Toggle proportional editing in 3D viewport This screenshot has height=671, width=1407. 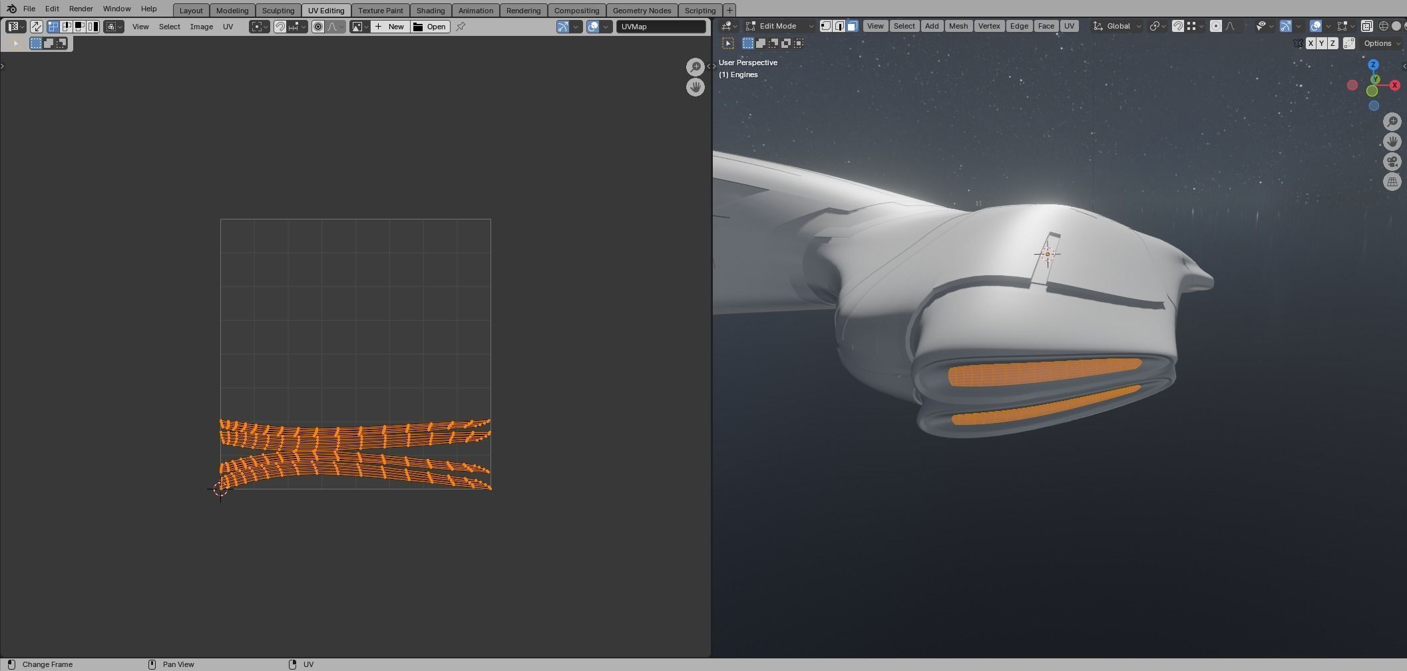pos(1216,26)
